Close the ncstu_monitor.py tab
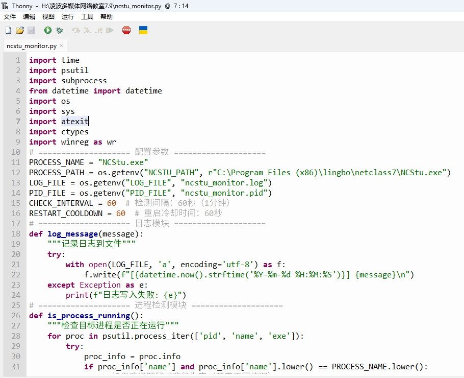Viewport: 464px width, 378px height. [x=62, y=46]
